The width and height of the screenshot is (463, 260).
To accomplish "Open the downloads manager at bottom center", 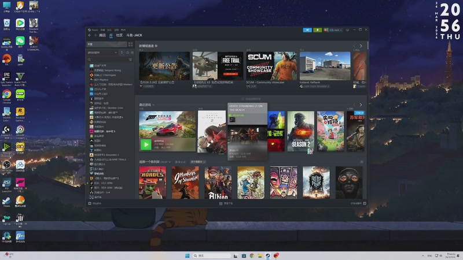I will click(226, 203).
